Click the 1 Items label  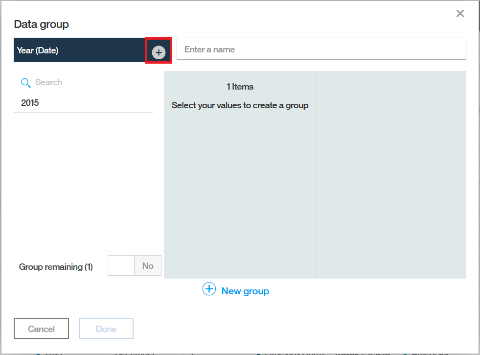[x=240, y=87]
